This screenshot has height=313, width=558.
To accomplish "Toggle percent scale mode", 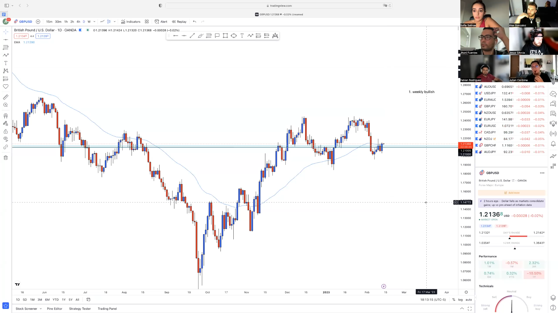I will click(x=454, y=300).
